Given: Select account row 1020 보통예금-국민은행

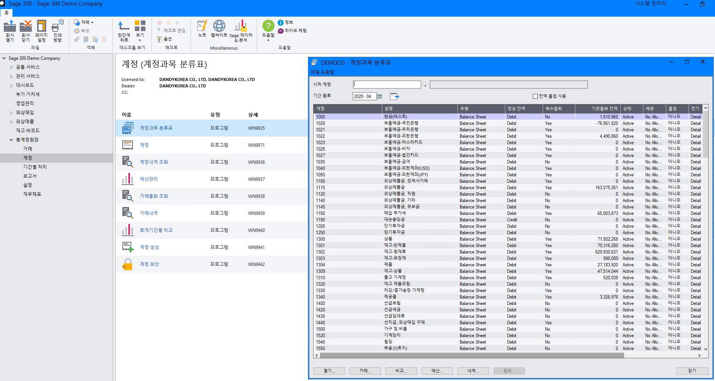Looking at the screenshot, I should (508, 123).
